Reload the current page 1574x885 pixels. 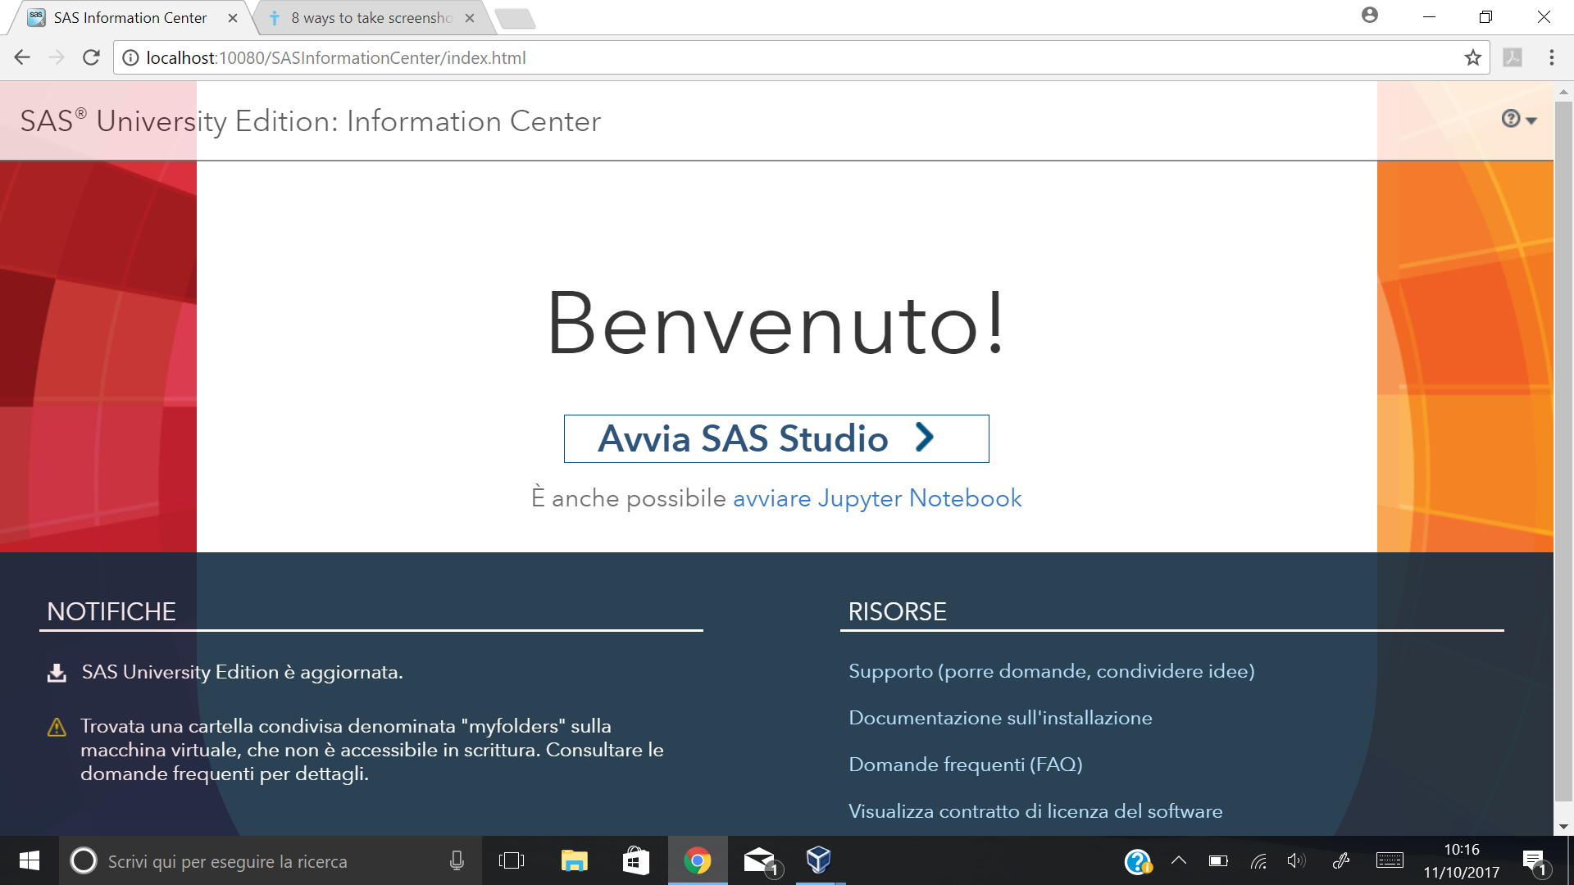91,57
